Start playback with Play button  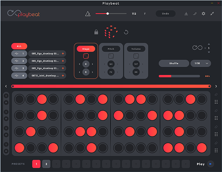(x=210, y=164)
